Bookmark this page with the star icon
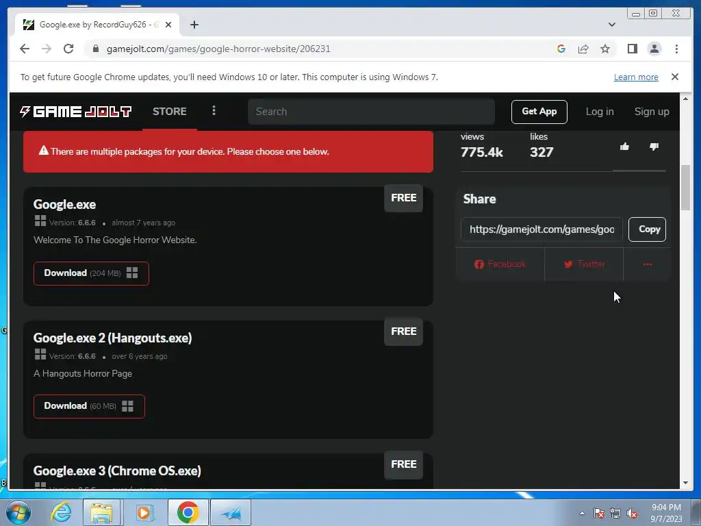The height and width of the screenshot is (526, 701). tap(605, 49)
